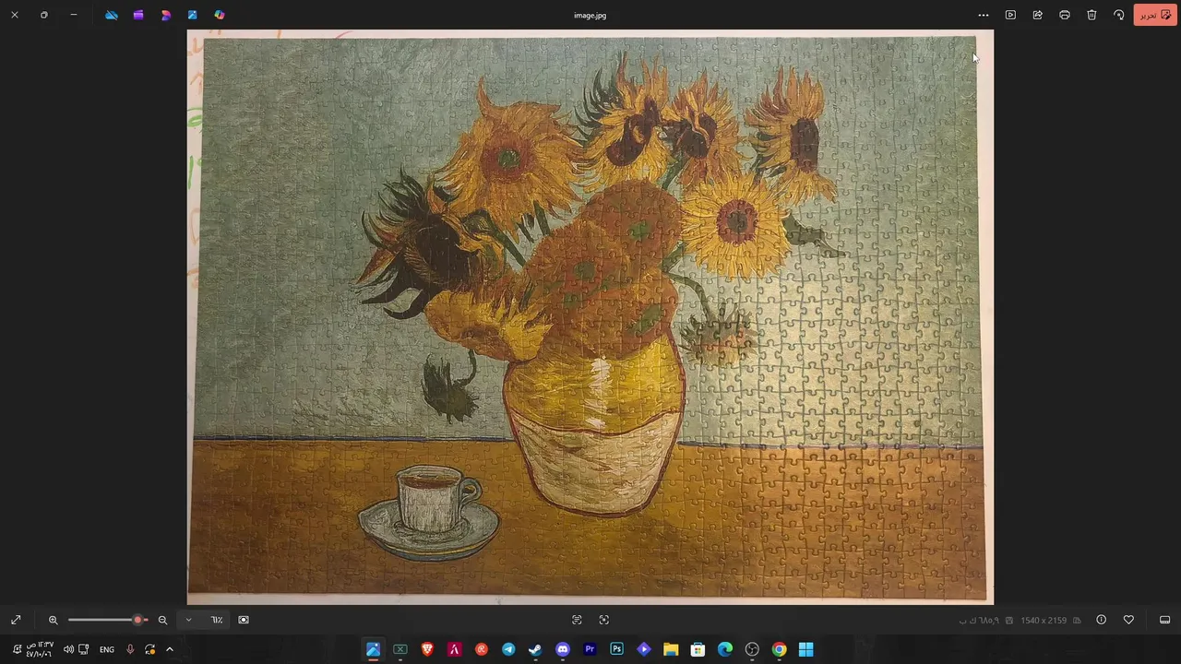Click the zoom slider track
This screenshot has width=1181, height=664.
point(108,620)
